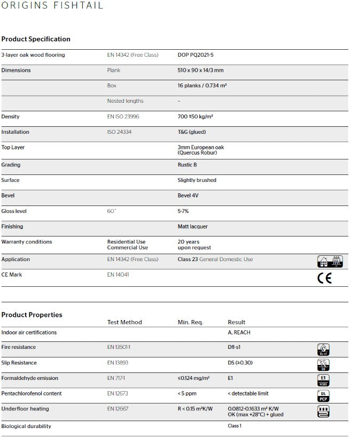Select the Rustic B grading value
The width and height of the screenshot is (351, 442).
point(187,165)
